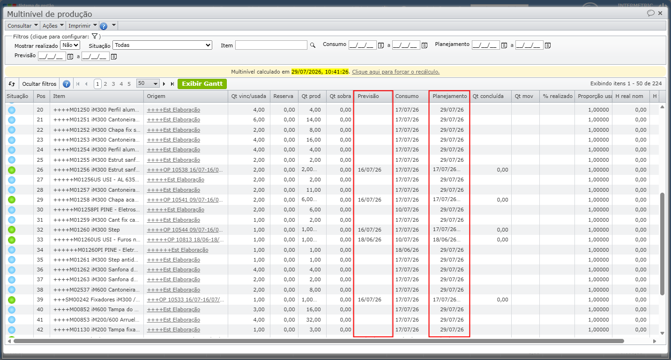Open origin link OP 10544 in row 32
The height and width of the screenshot is (360, 671).
pos(185,230)
